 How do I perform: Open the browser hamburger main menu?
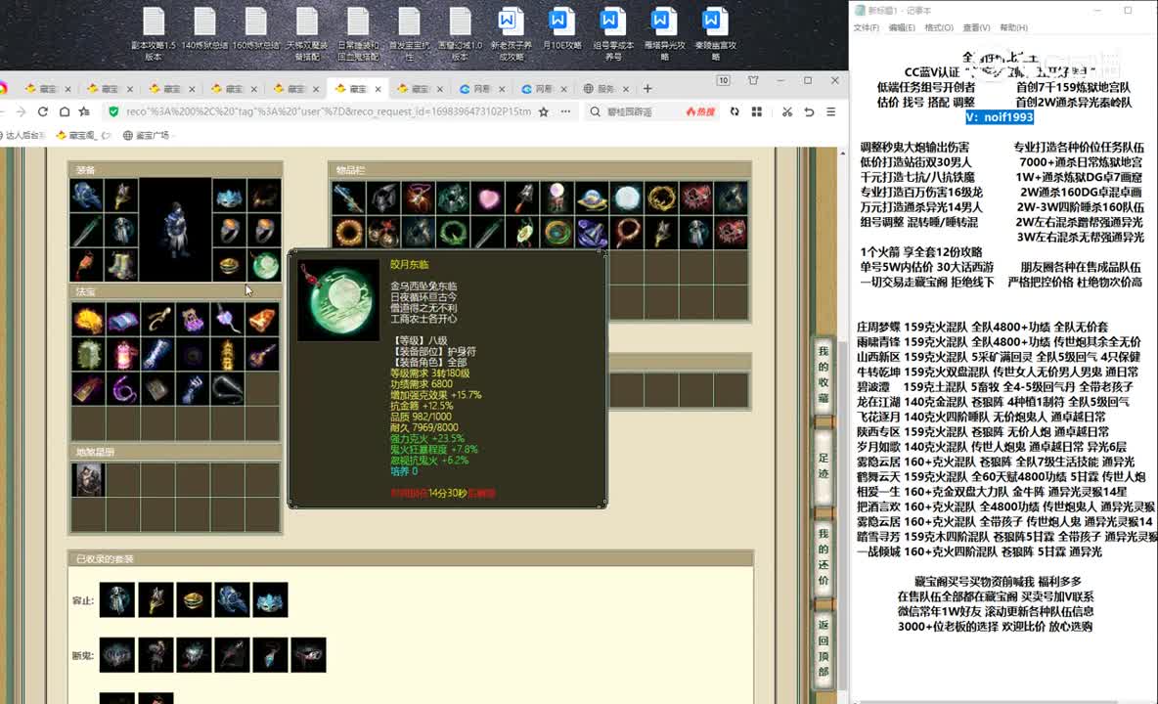click(830, 111)
